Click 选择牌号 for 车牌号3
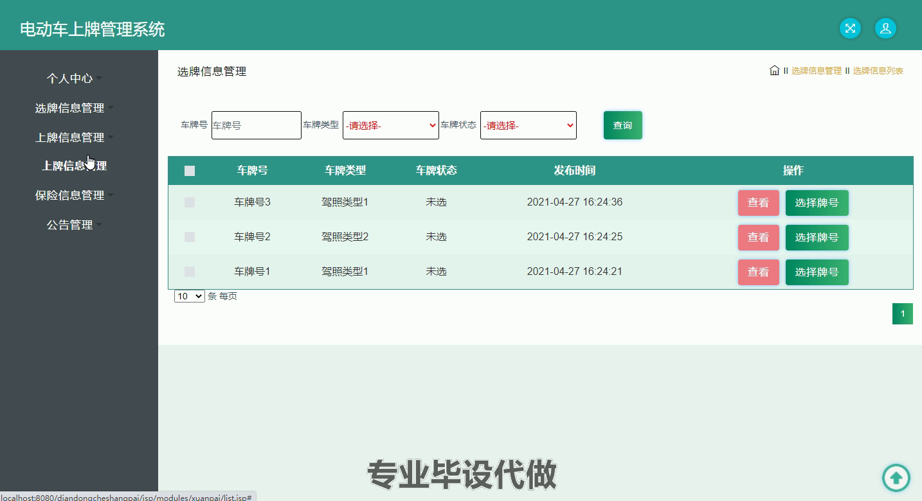The width and height of the screenshot is (922, 501). click(817, 203)
